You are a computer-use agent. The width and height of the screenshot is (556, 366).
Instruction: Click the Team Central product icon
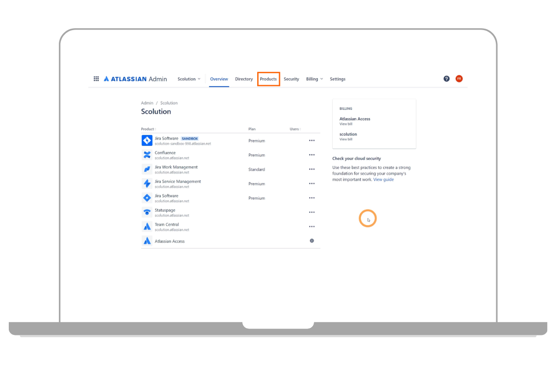(147, 227)
